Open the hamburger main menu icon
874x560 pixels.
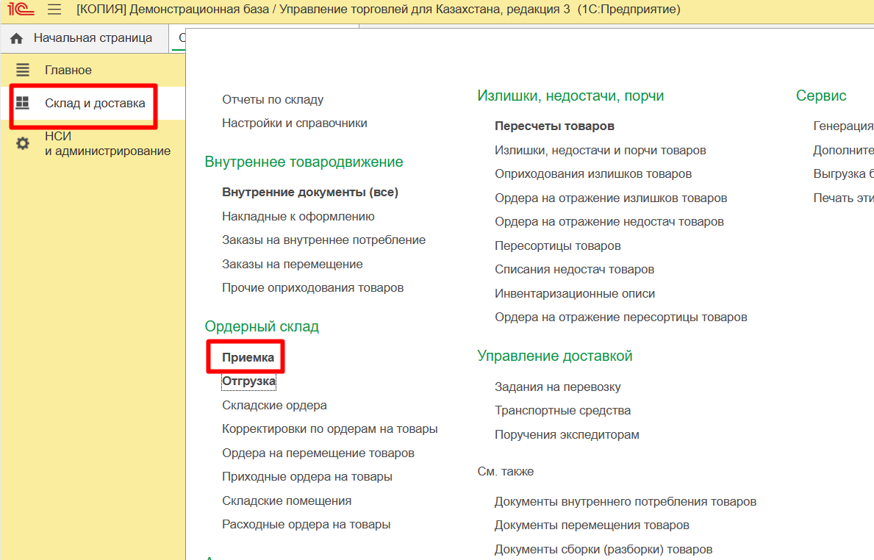[54, 10]
